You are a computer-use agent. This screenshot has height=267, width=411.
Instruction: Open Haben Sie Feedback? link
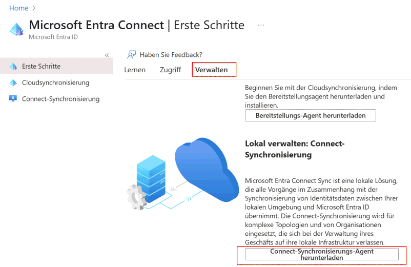171,55
